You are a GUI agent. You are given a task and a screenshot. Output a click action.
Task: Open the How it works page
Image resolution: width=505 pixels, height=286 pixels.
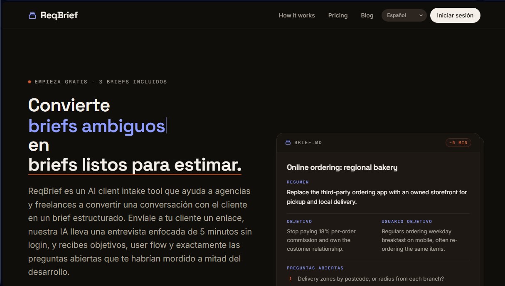[x=297, y=15]
